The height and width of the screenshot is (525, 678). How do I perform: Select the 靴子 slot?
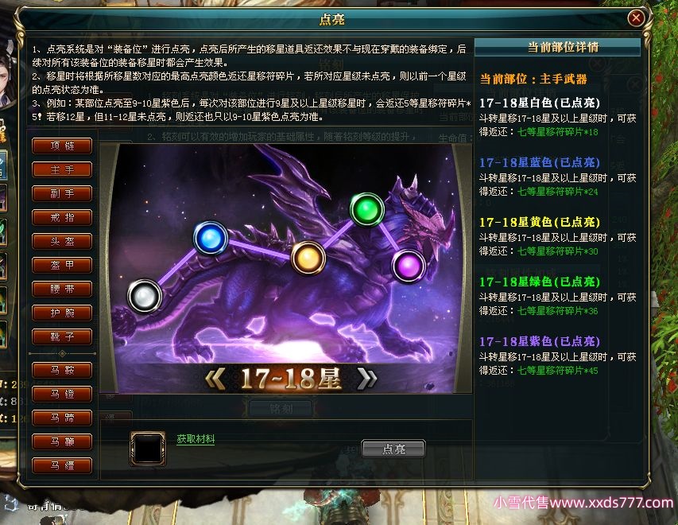[x=62, y=336]
